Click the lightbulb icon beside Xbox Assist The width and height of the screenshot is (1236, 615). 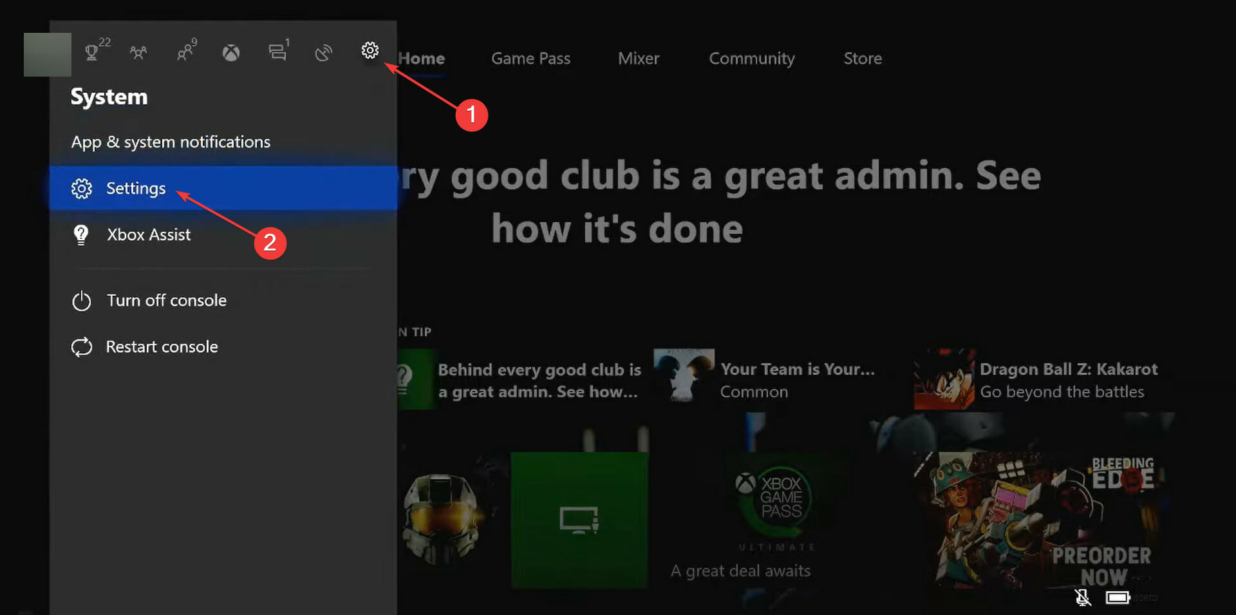click(x=81, y=235)
